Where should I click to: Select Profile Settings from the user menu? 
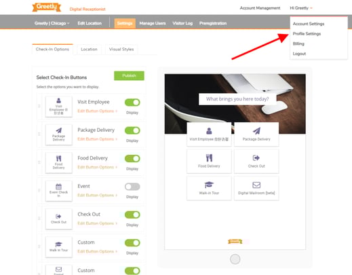(x=307, y=34)
